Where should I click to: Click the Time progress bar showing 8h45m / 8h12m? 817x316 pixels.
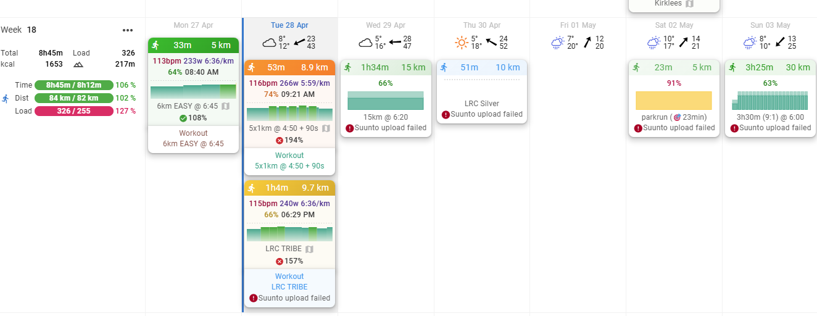pos(73,85)
